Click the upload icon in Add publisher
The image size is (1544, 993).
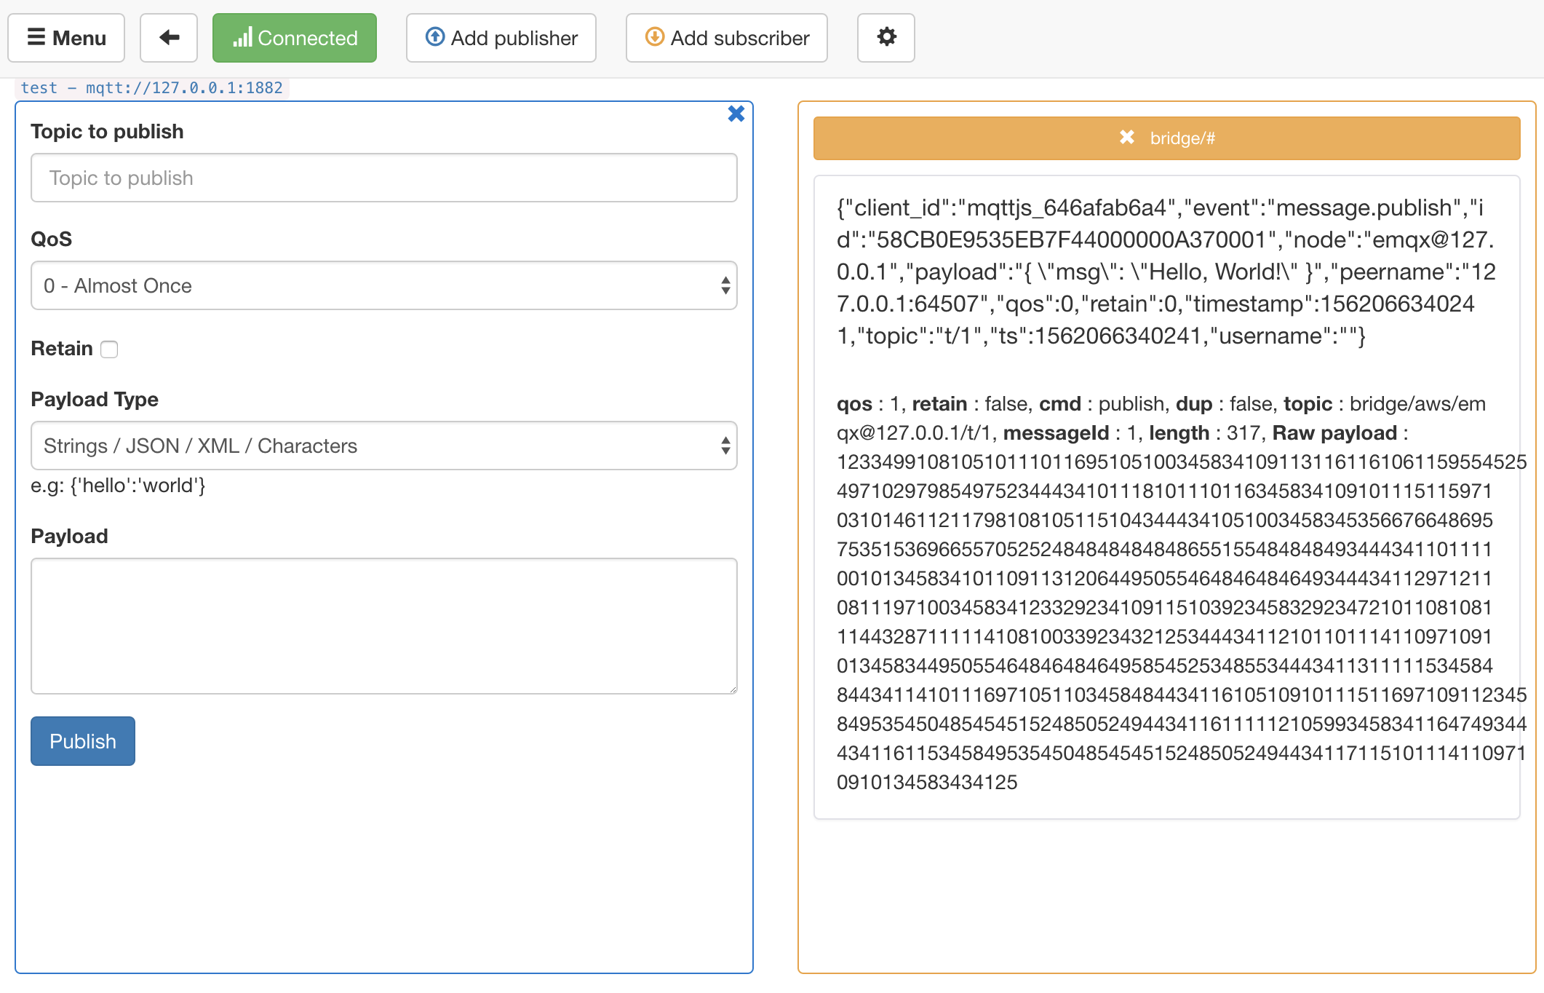[435, 36]
